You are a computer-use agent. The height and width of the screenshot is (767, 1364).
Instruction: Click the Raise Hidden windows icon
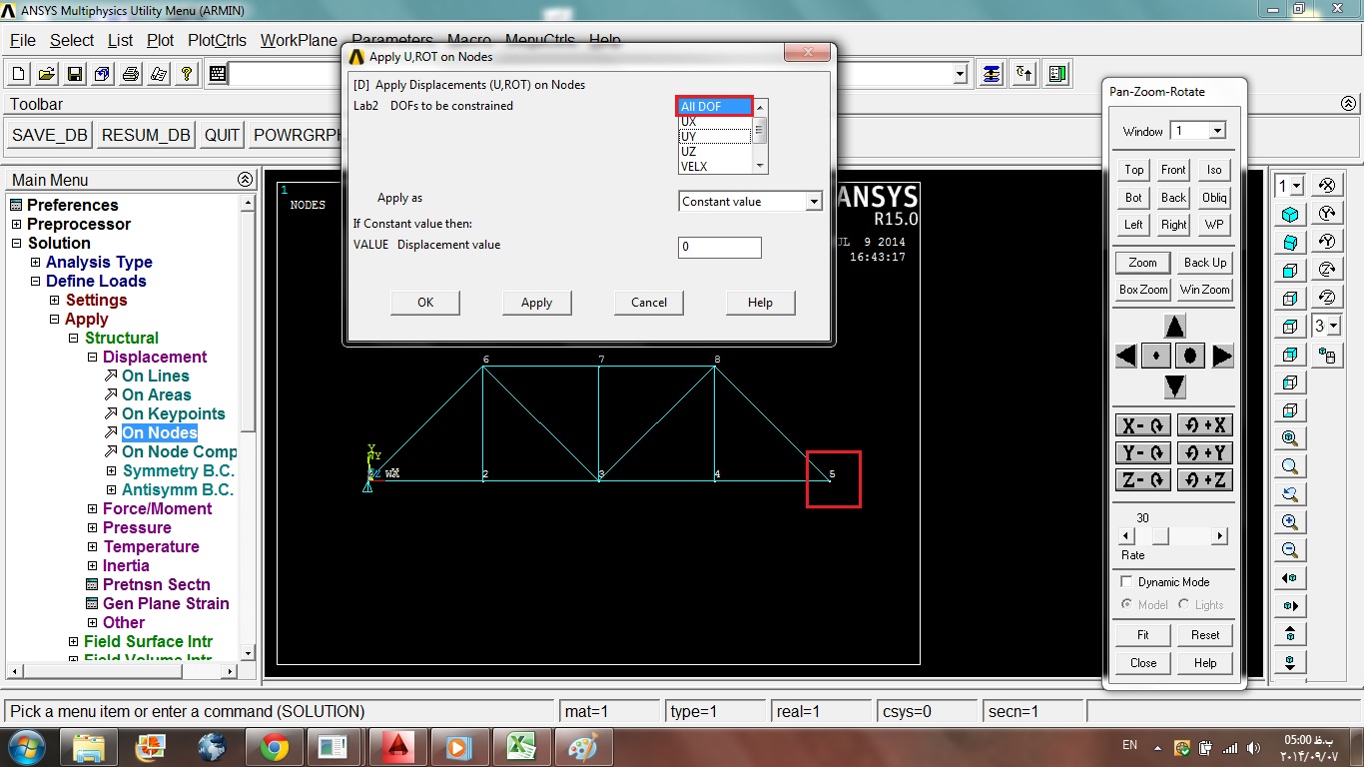(992, 74)
